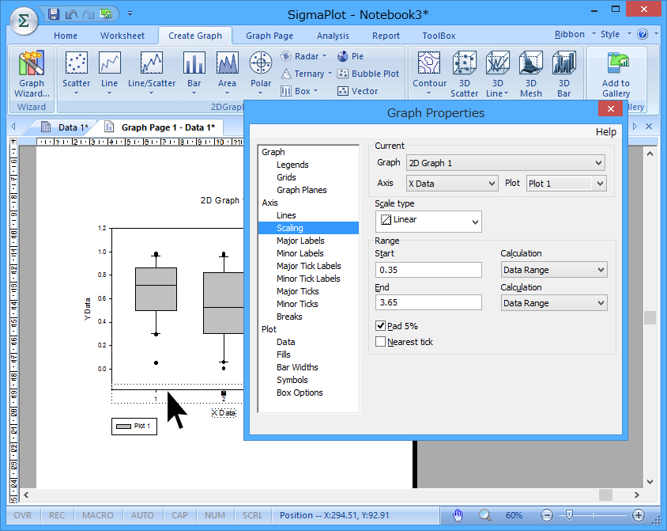
Task: Open the Graph dropdown showing 2D Graph 1
Action: [x=505, y=163]
